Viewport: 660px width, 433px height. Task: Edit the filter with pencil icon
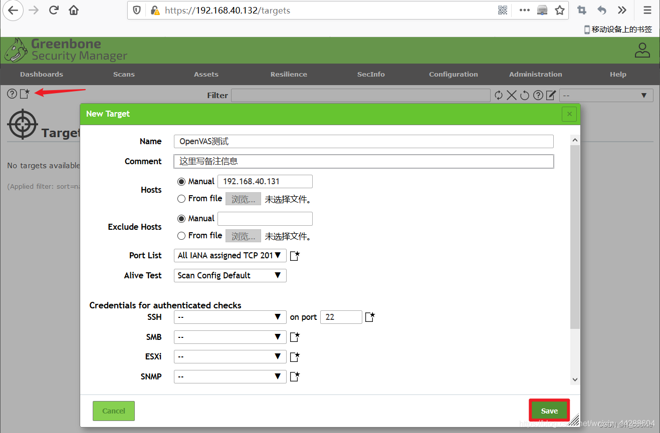point(551,95)
